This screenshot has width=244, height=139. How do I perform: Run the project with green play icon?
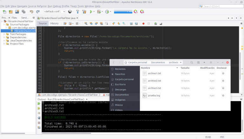point(91,12)
